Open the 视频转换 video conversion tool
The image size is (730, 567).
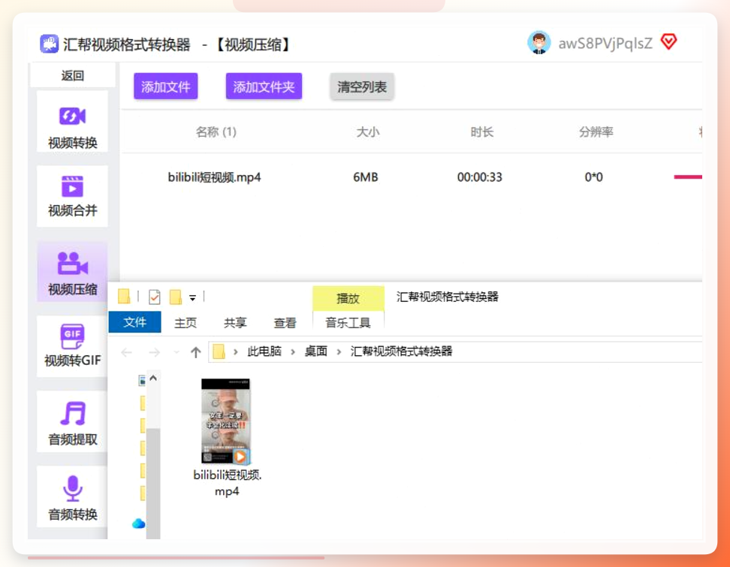(x=72, y=122)
